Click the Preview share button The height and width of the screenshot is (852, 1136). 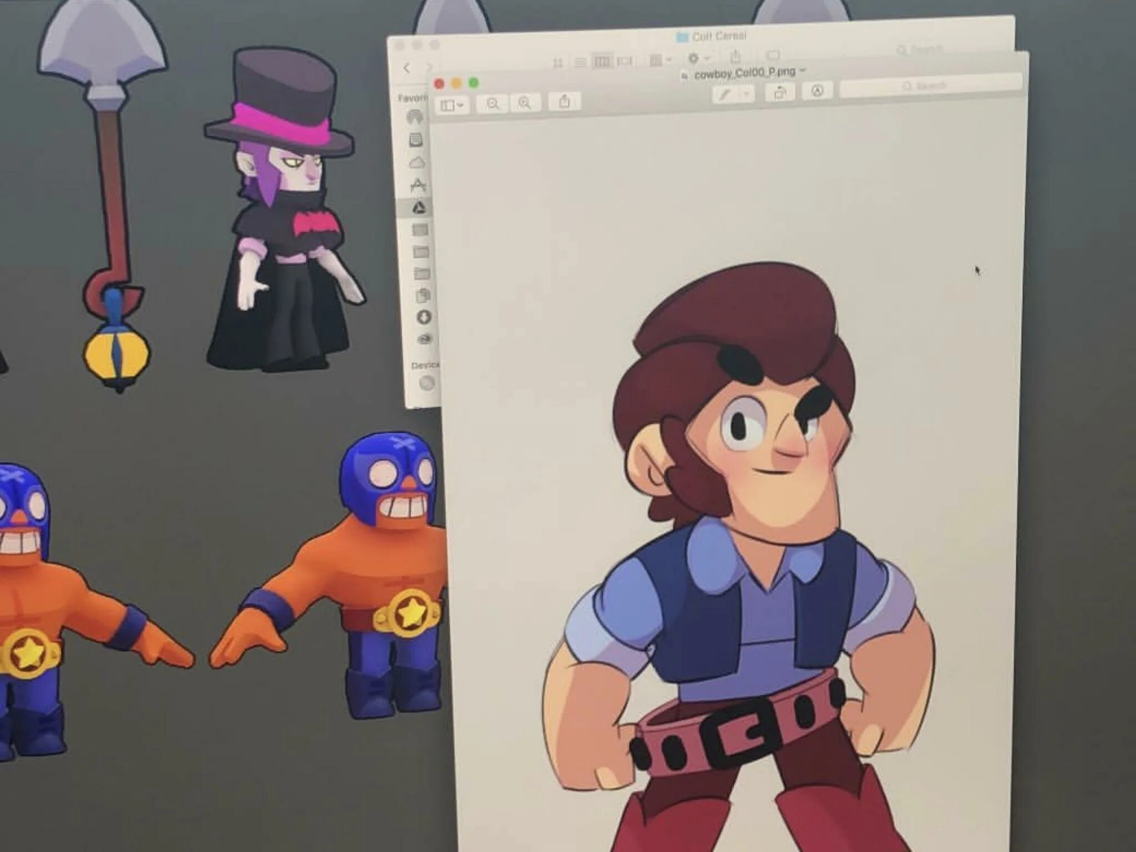pyautogui.click(x=565, y=102)
